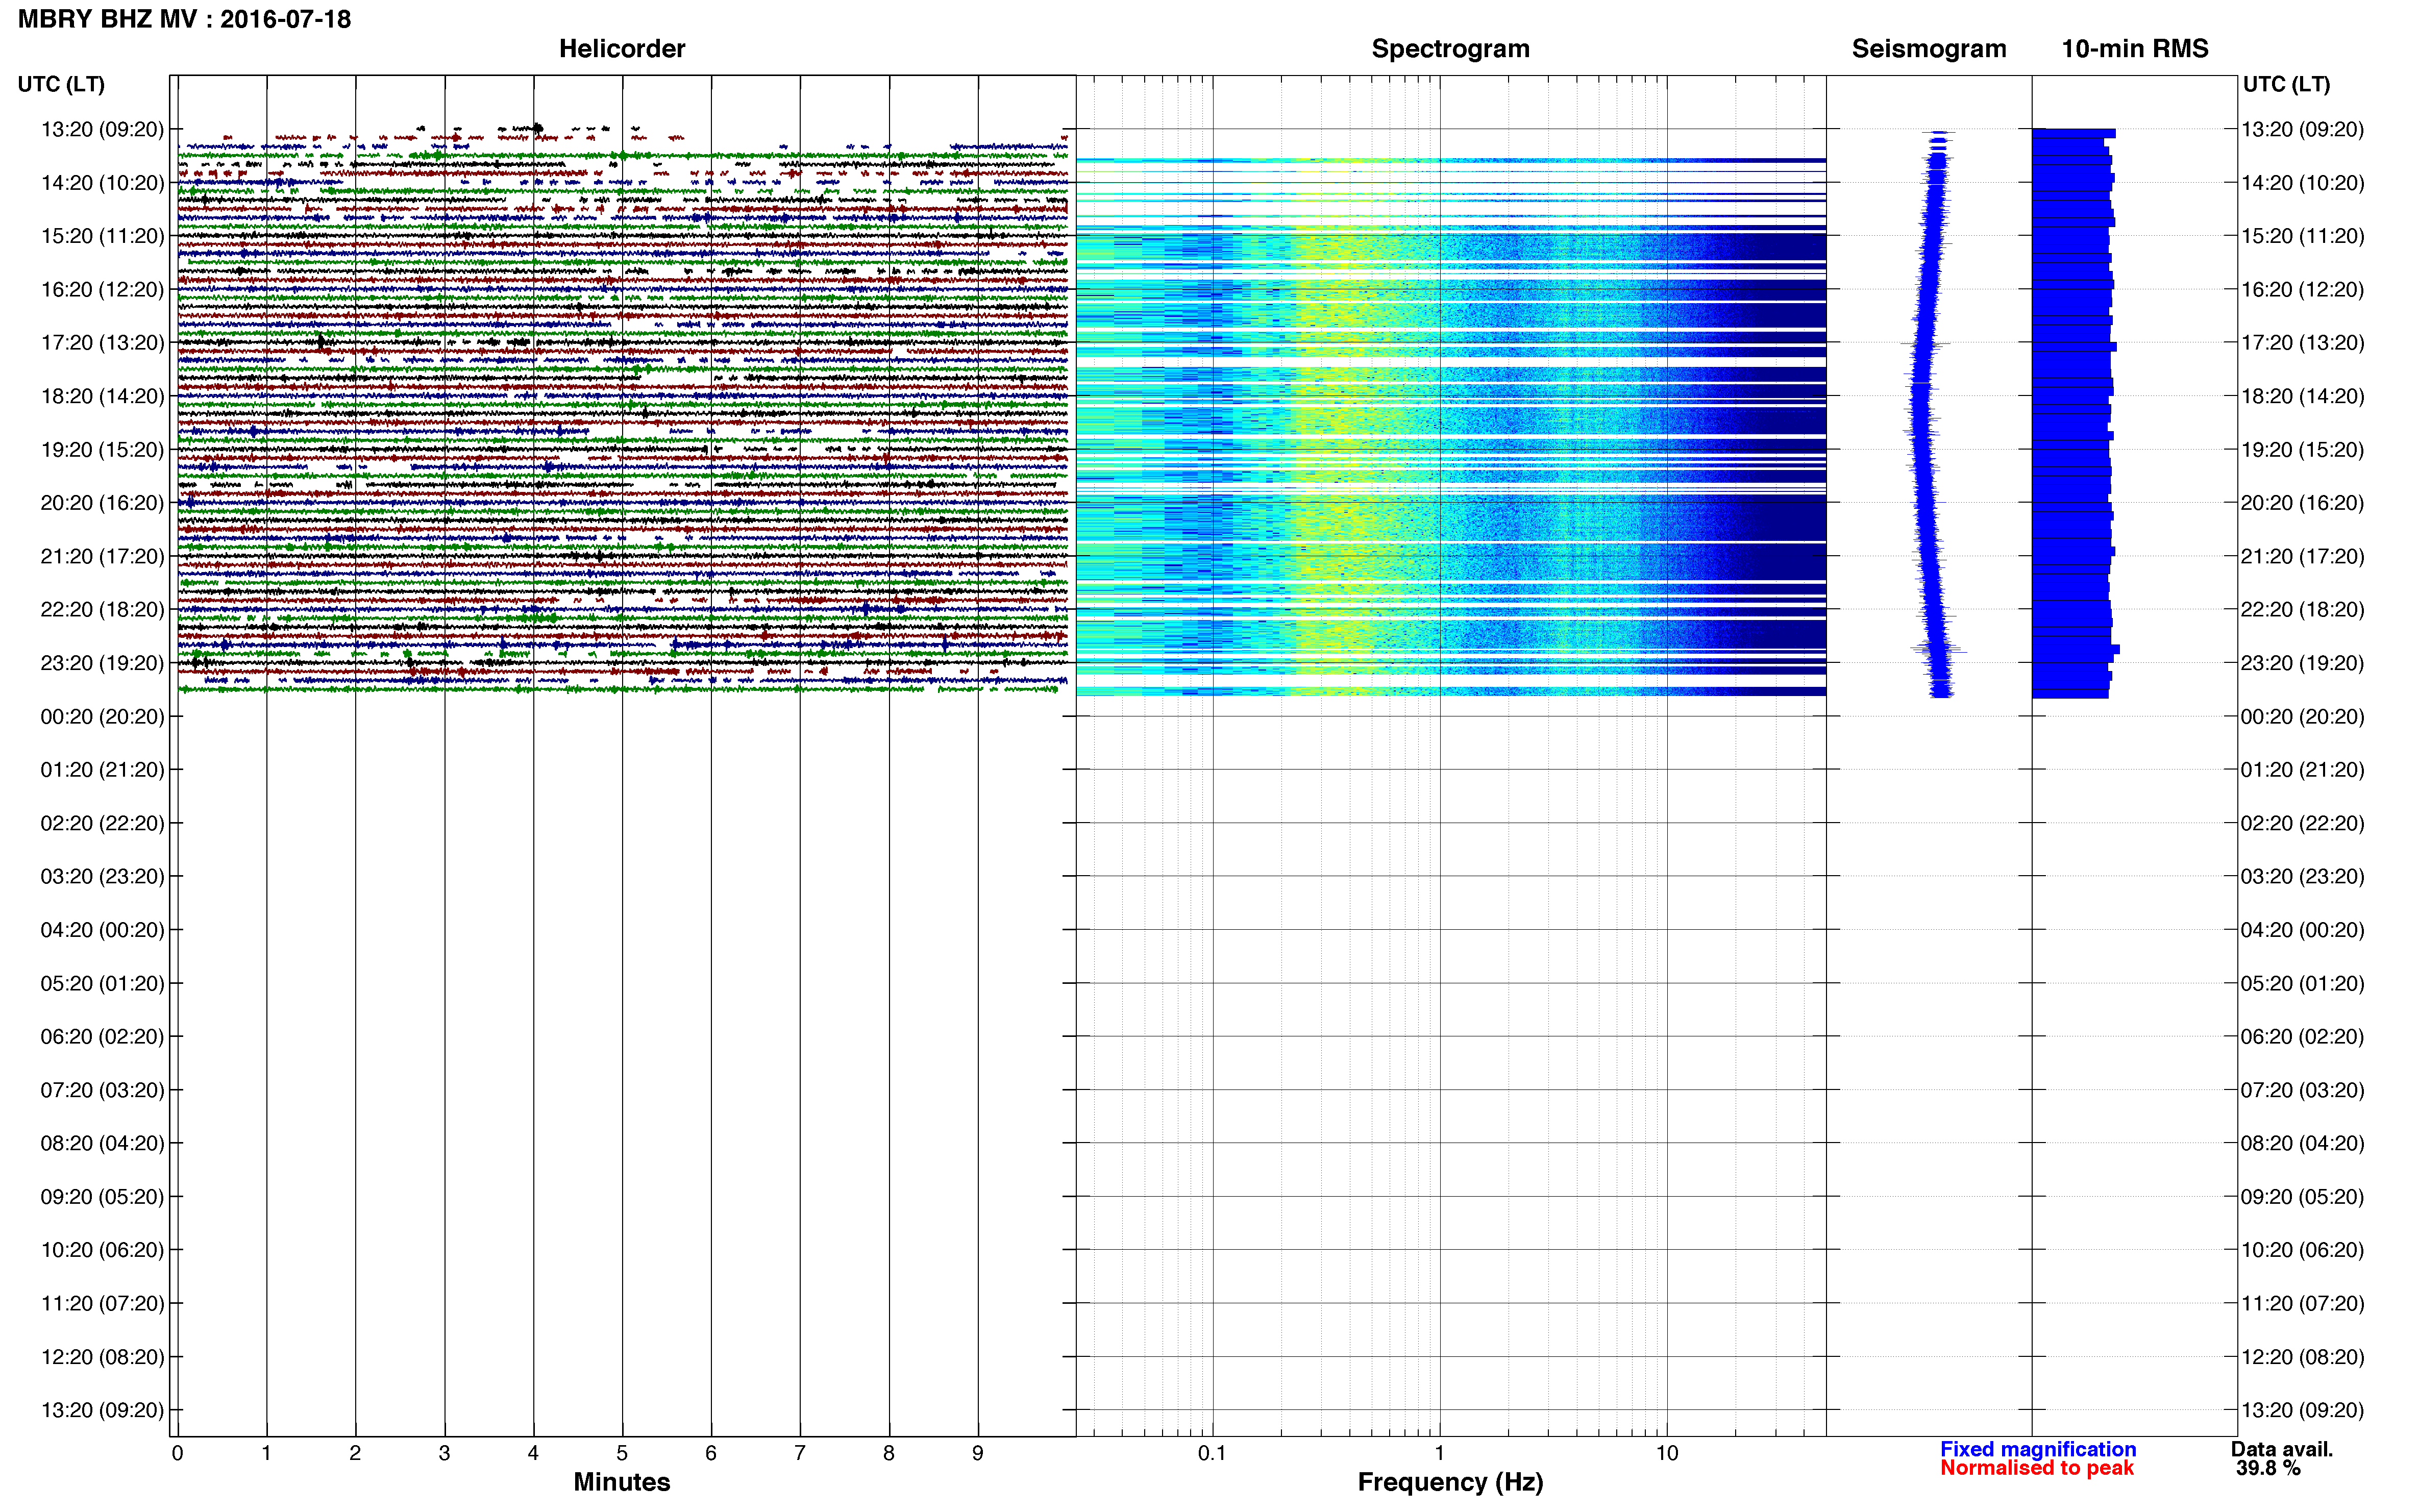Click the red 'Normalised to peak' legend text
2419x1512 pixels.
pyautogui.click(x=2037, y=1469)
